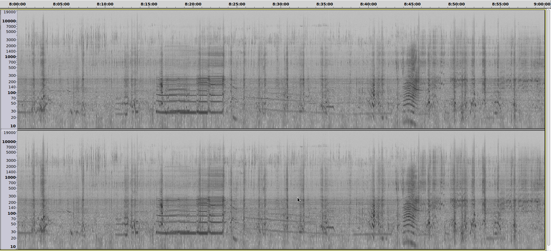This screenshot has height=251, width=551.
Task: Click the dark 30 Hz band near 8:18 in top channel
Action: point(181,112)
